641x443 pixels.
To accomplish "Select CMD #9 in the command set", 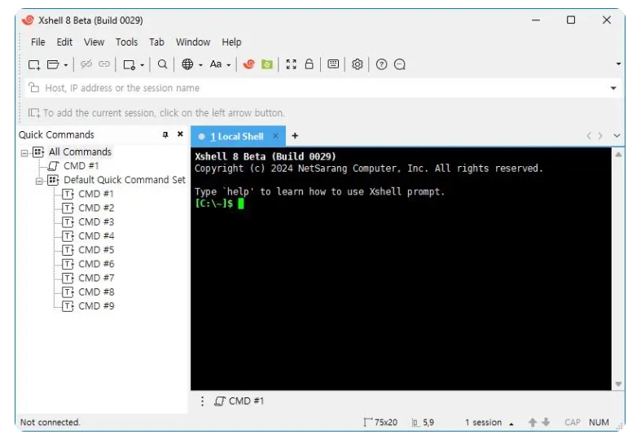I will pyautogui.click(x=96, y=306).
